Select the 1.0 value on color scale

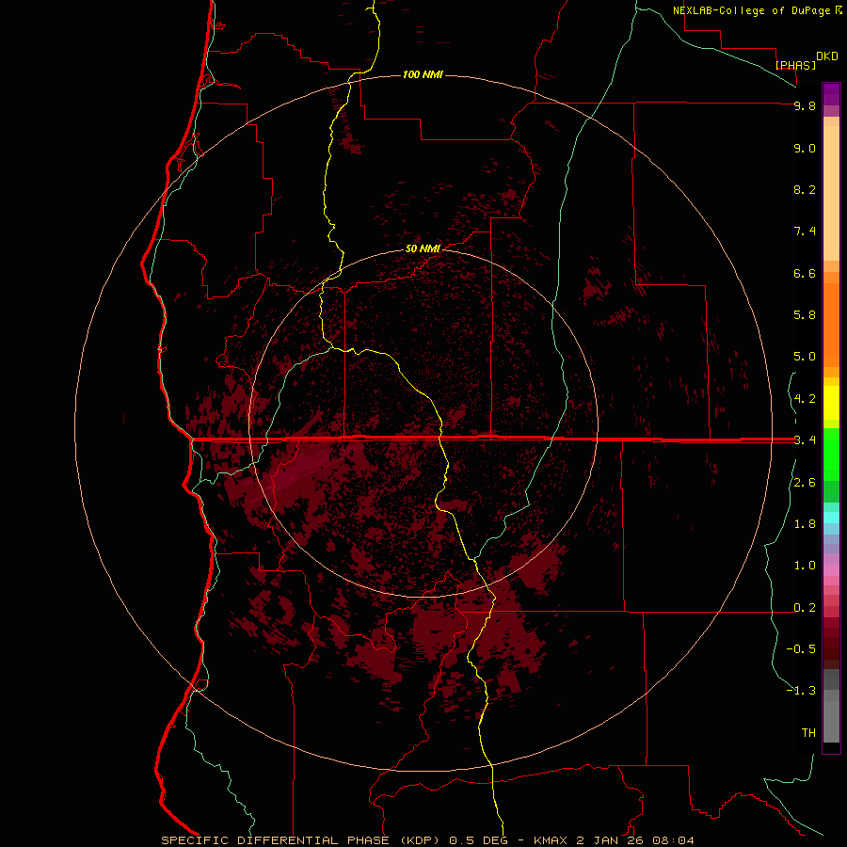click(805, 566)
